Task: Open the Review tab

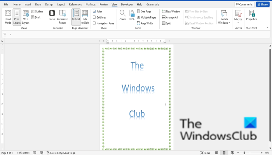Action: point(104,4)
